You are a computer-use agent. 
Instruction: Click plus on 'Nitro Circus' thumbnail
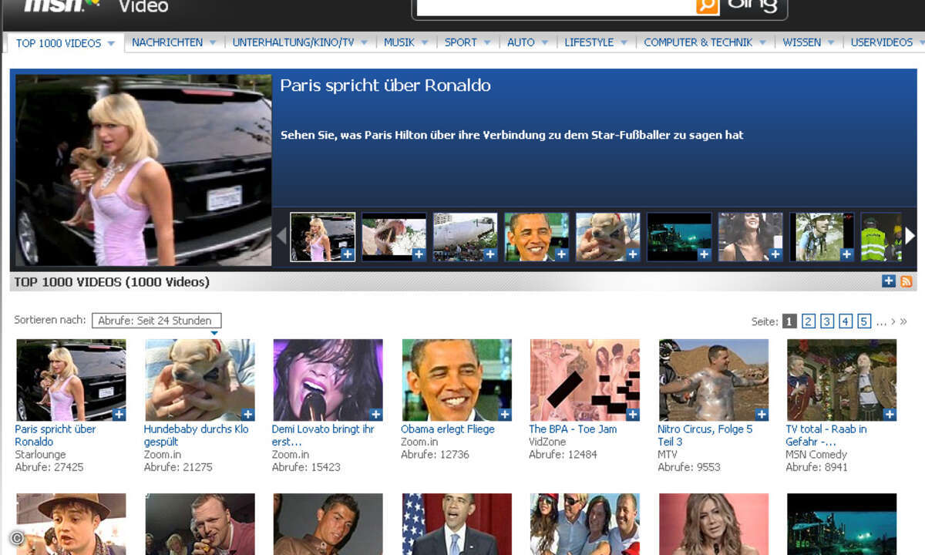click(761, 415)
